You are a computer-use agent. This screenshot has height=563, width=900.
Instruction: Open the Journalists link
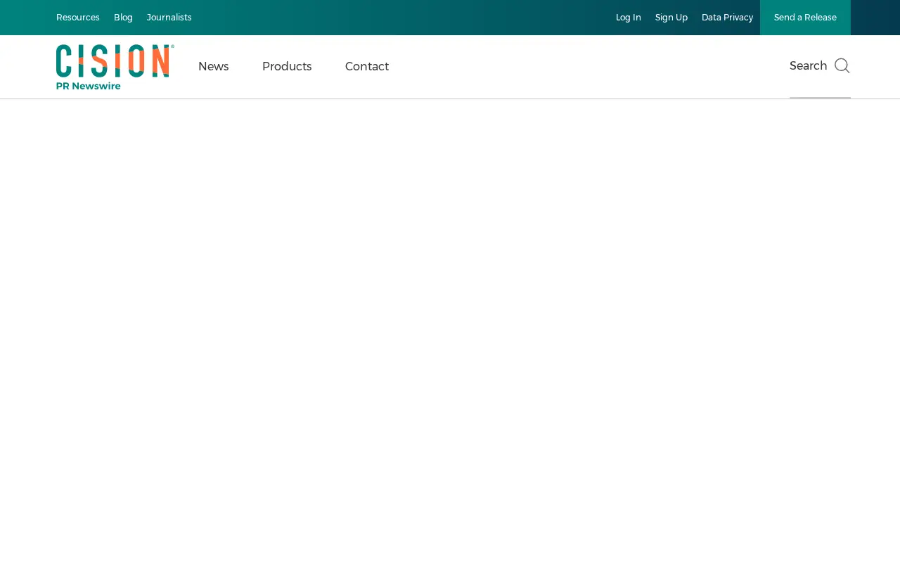pos(169,18)
